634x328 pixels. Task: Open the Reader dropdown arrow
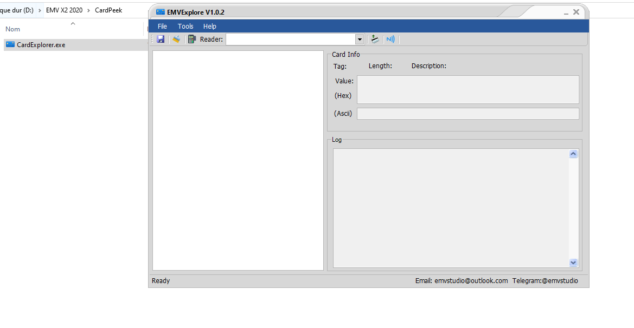click(x=360, y=39)
